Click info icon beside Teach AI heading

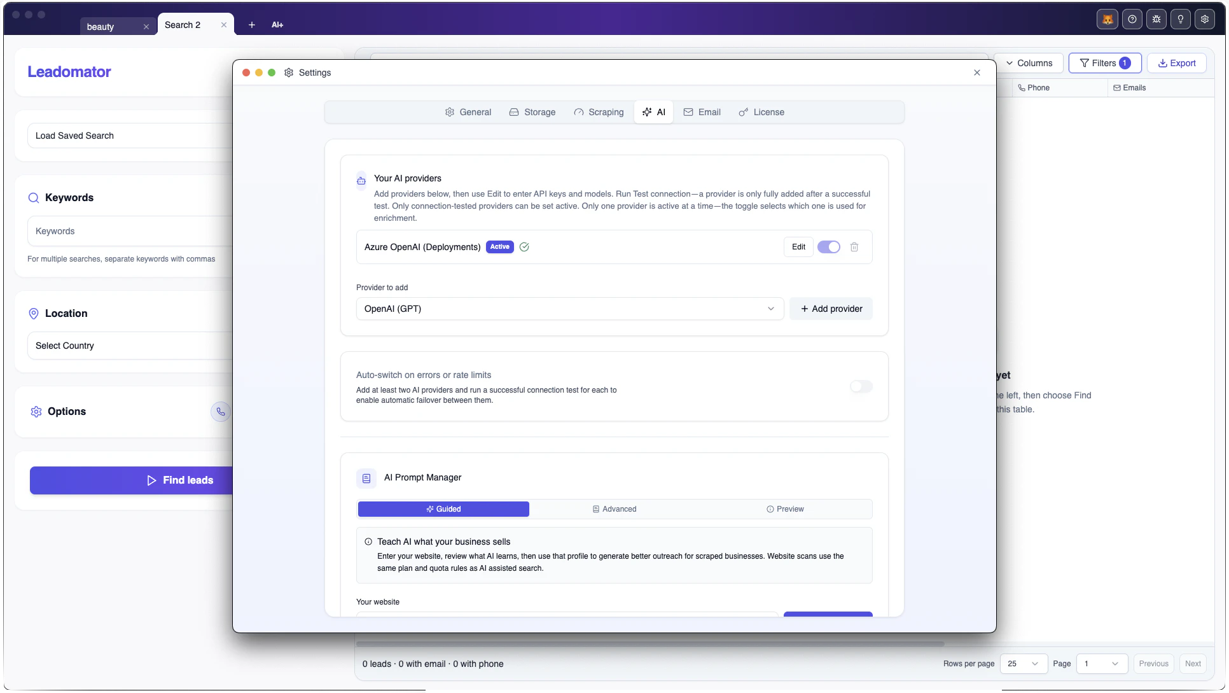pos(368,542)
